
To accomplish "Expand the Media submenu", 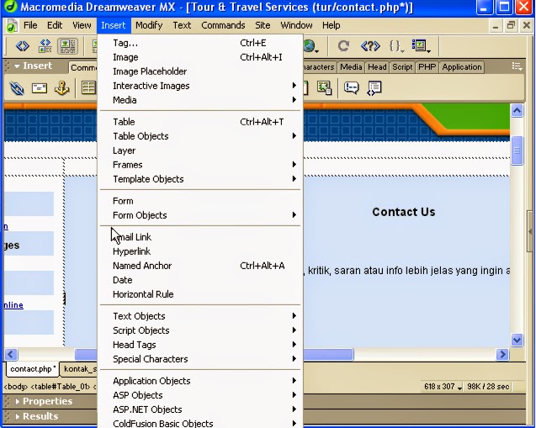I will [200, 100].
